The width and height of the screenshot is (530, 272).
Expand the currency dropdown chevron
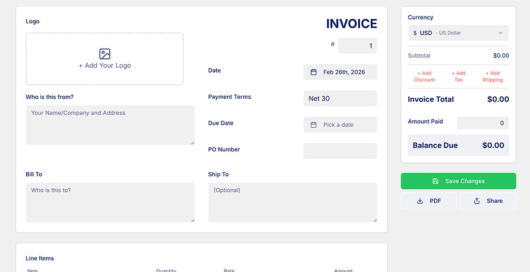500,33
